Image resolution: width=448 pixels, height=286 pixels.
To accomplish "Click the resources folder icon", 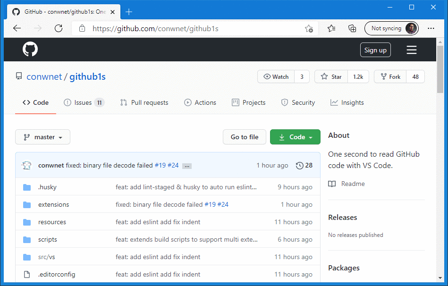I will point(27,222).
